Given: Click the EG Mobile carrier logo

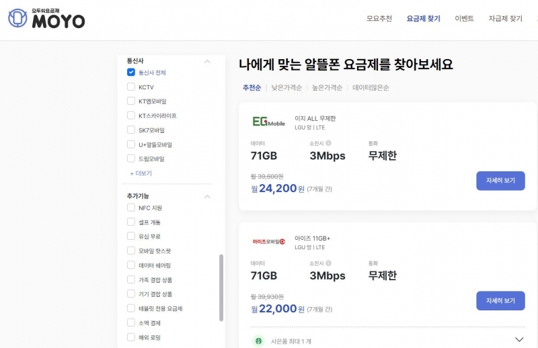Looking at the screenshot, I should (x=268, y=122).
